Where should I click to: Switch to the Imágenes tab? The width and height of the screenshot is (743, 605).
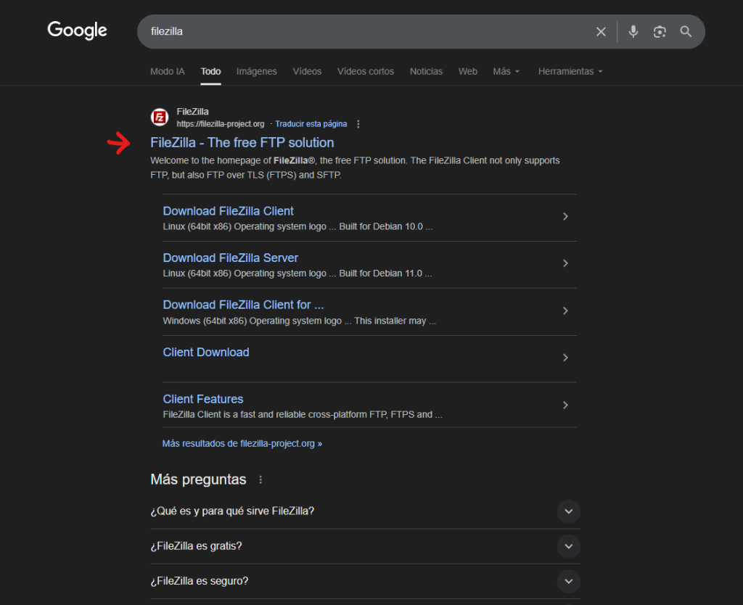(257, 72)
